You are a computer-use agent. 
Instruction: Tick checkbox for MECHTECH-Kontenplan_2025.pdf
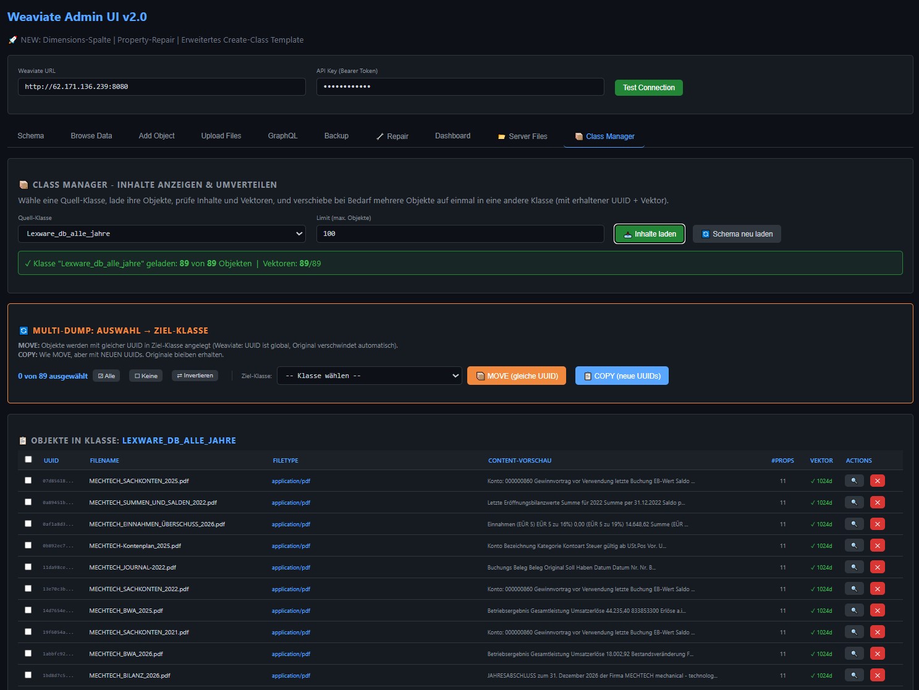[x=28, y=545]
